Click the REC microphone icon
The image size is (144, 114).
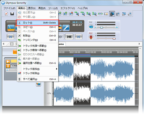91,37
